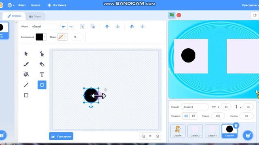Select the costume1 thumbnail in list

4,31
